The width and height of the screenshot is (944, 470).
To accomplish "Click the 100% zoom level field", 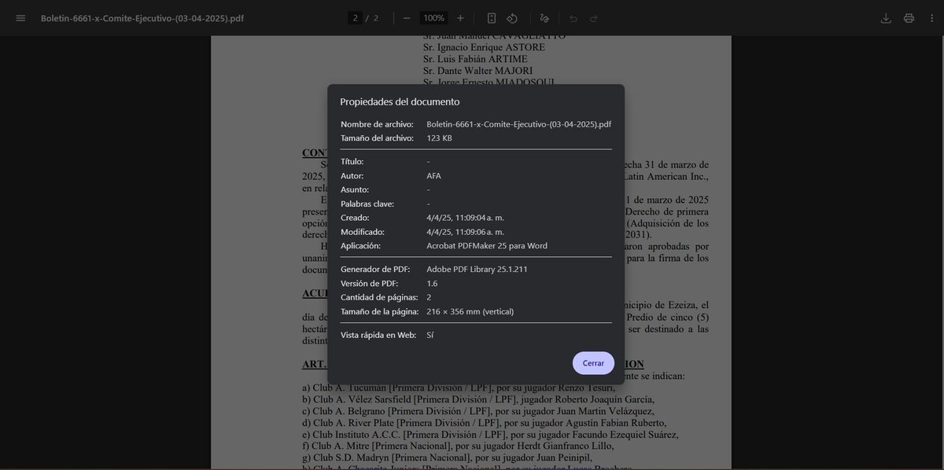I will (433, 18).
